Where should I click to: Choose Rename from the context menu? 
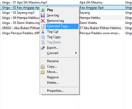click(59, 61)
